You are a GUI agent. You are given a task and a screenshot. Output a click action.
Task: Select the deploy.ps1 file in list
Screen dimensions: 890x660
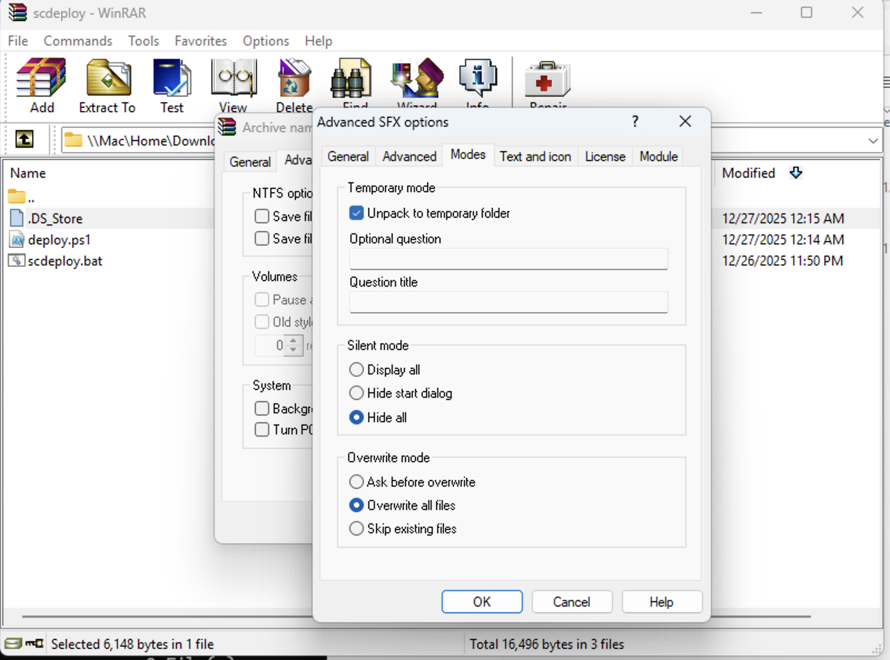point(59,240)
